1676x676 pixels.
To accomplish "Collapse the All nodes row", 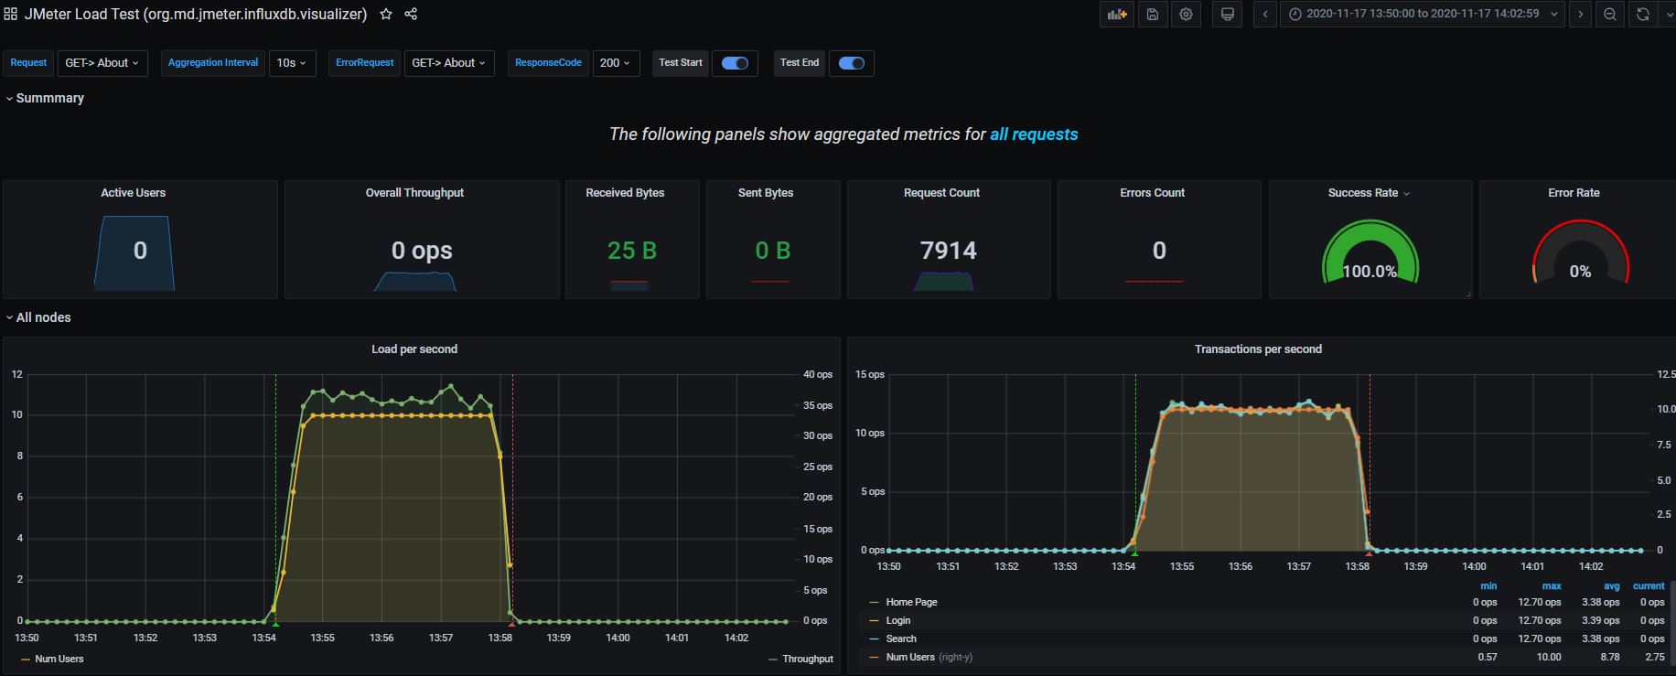I will (x=39, y=317).
